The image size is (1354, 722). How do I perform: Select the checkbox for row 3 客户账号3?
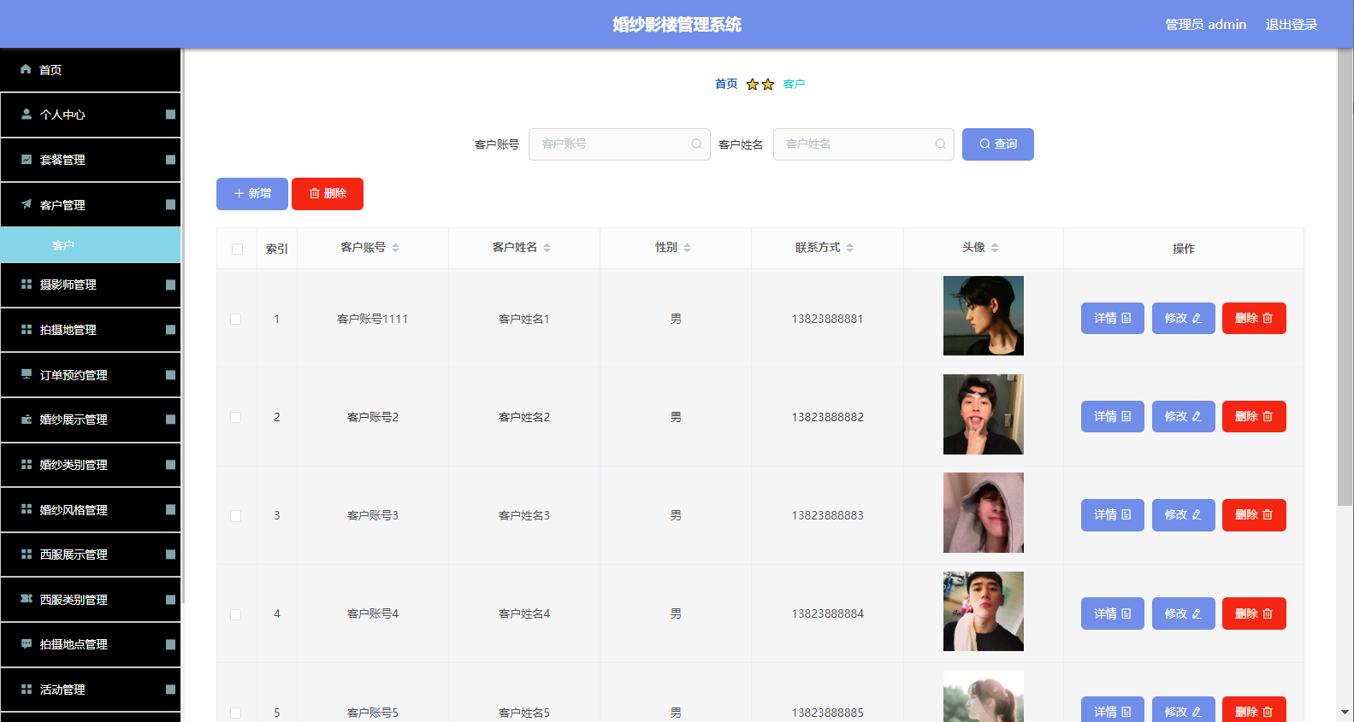(236, 516)
